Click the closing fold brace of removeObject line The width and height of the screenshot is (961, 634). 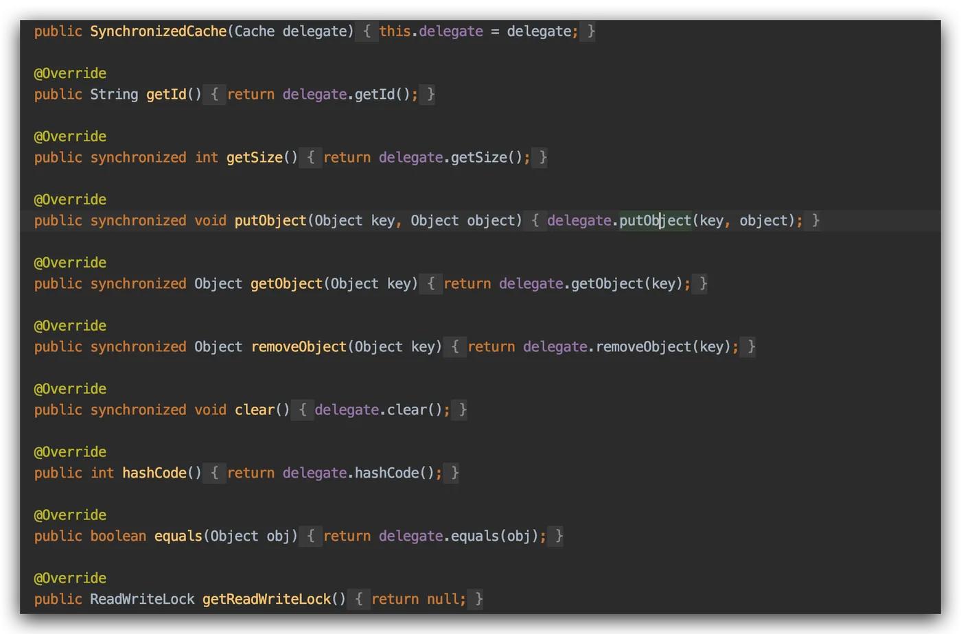click(752, 347)
